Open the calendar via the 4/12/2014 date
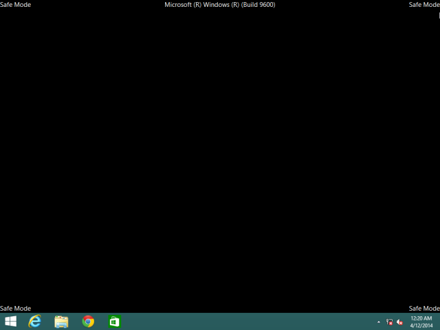This screenshot has height=330, width=440. tap(421, 325)
